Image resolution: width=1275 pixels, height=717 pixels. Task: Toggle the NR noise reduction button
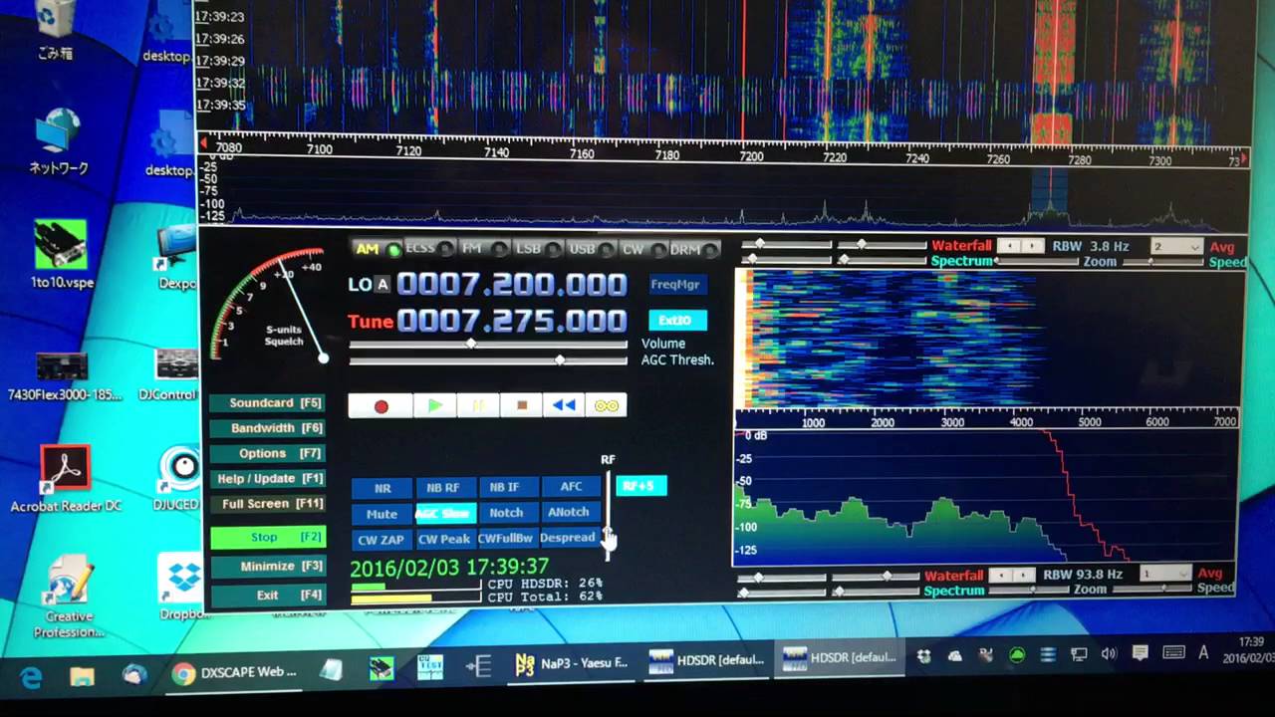(382, 488)
